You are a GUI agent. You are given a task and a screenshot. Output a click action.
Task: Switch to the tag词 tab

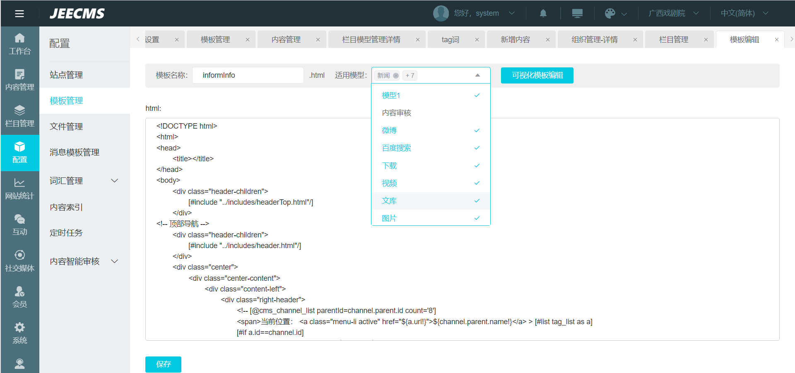(450, 40)
